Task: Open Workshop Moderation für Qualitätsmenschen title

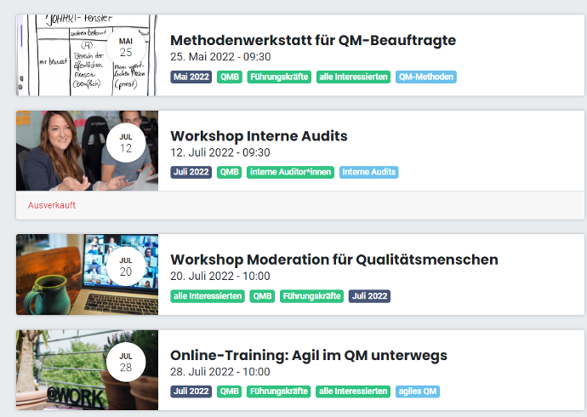Action: coord(334,259)
